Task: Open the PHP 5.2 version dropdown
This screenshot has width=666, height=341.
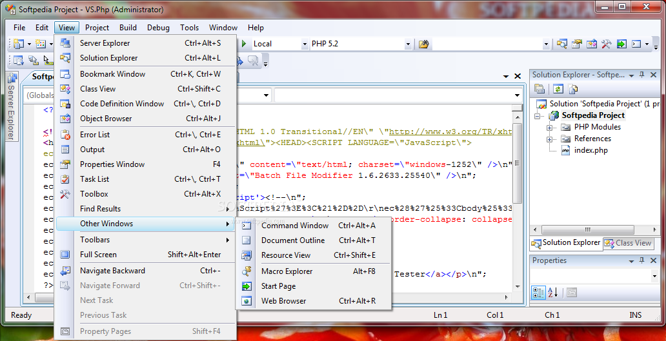Action: point(408,44)
